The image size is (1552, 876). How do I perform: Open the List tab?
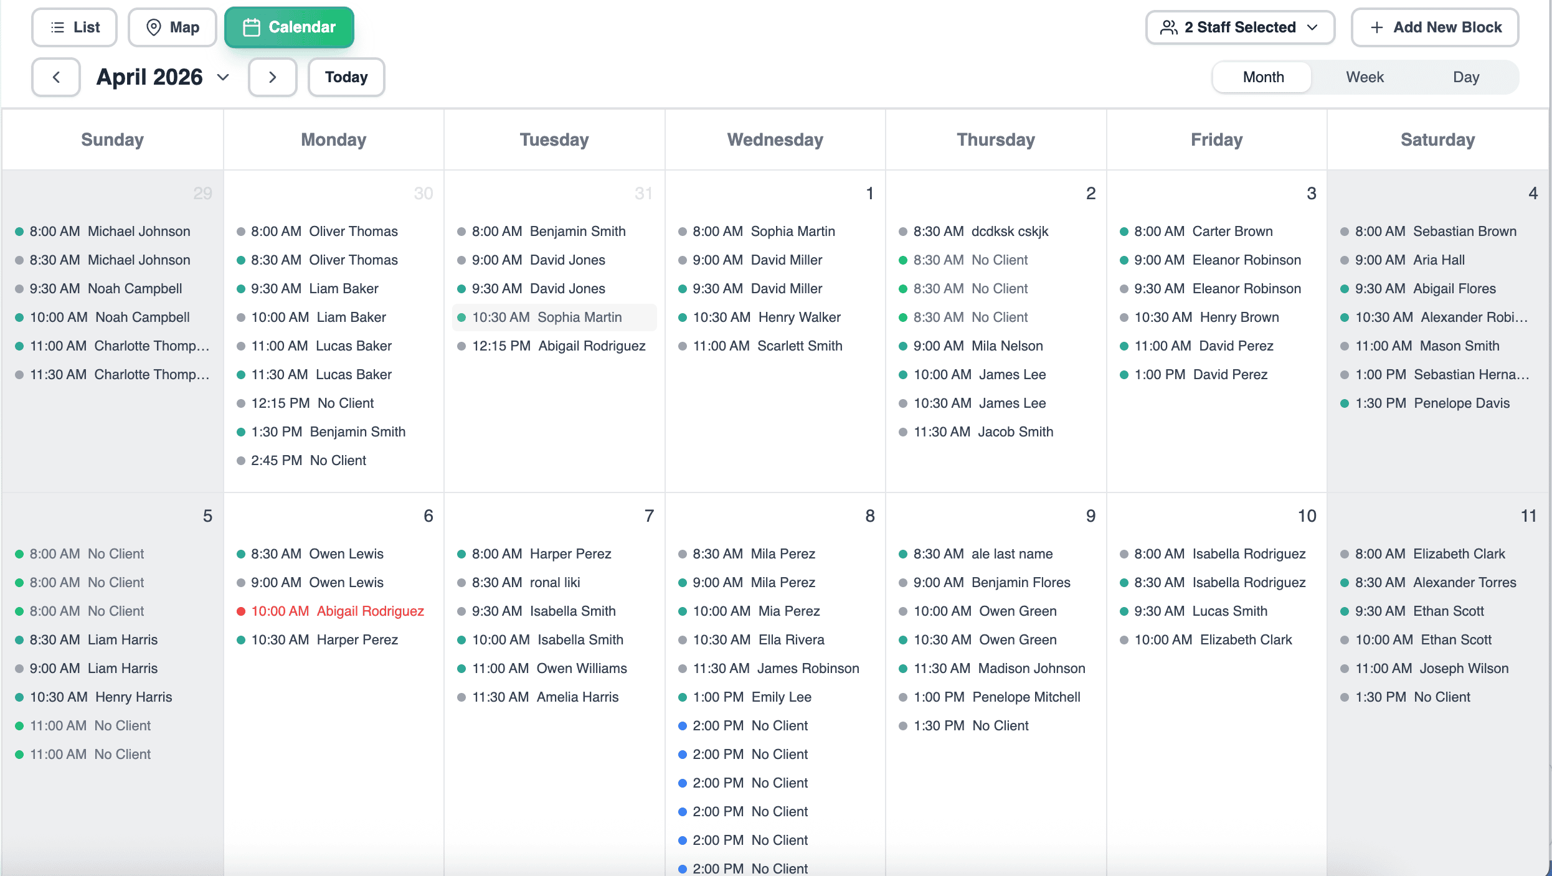pos(75,27)
